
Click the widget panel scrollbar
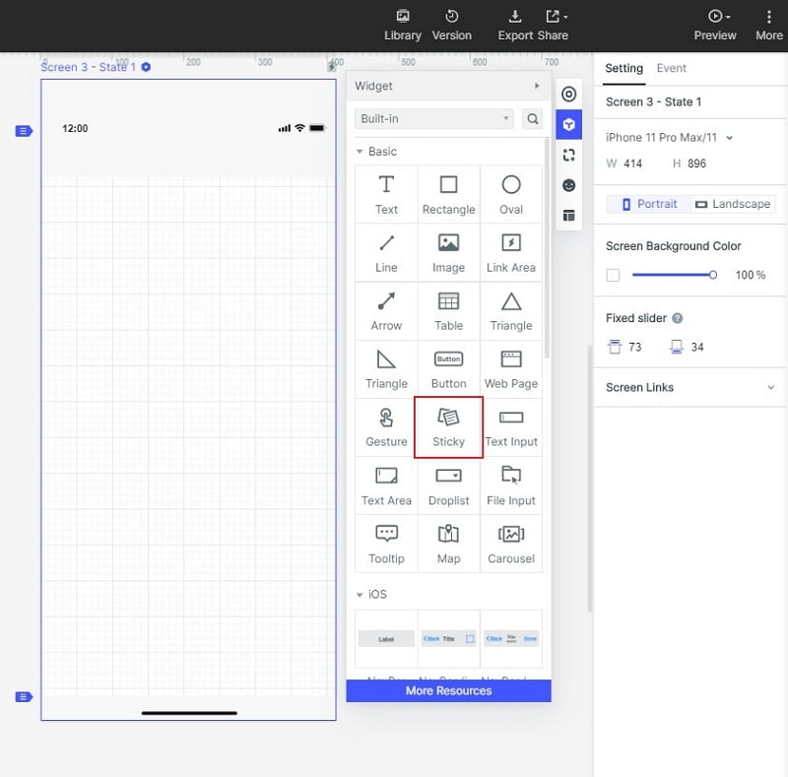(x=547, y=248)
